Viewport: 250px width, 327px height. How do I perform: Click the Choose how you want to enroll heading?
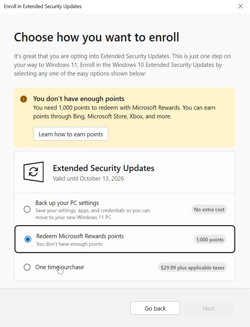(x=97, y=37)
